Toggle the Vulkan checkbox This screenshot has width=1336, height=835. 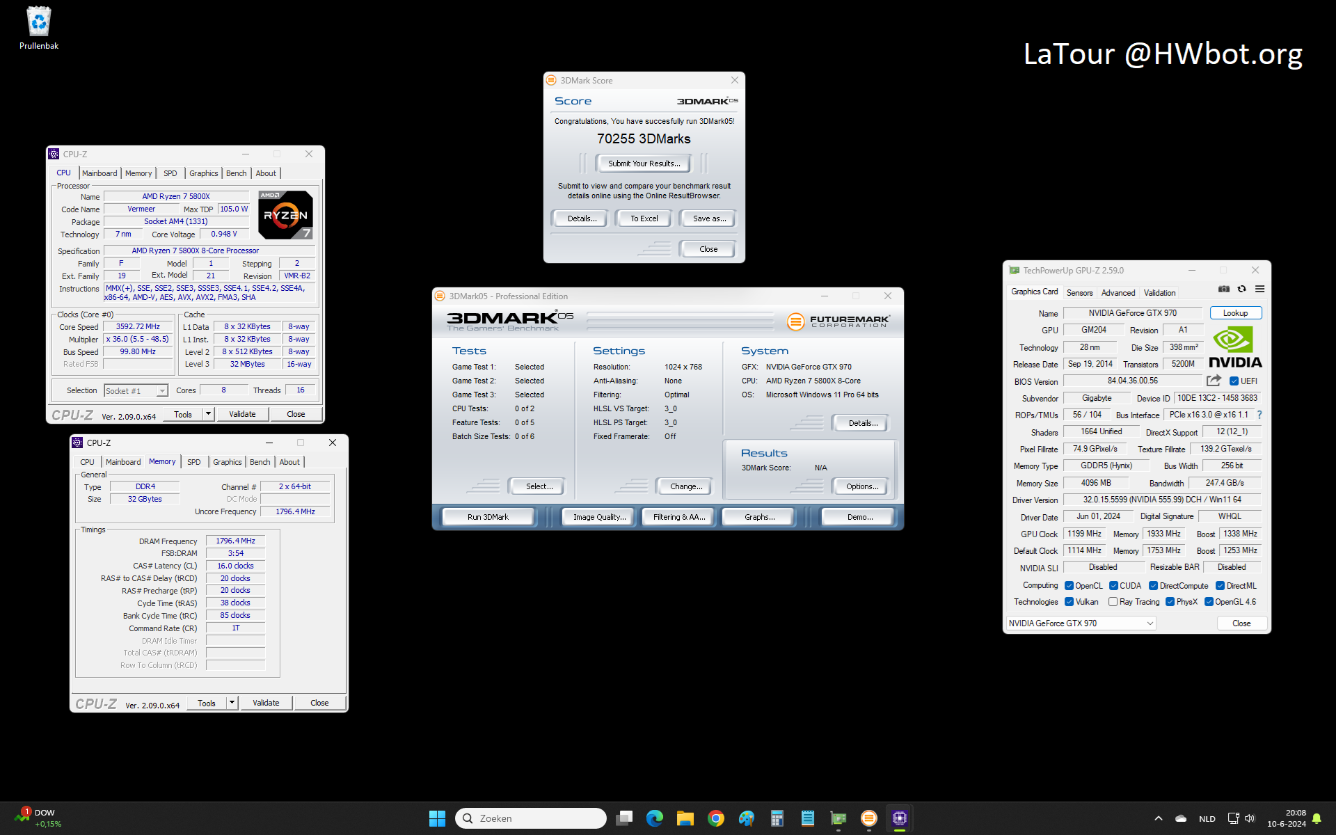tap(1069, 602)
